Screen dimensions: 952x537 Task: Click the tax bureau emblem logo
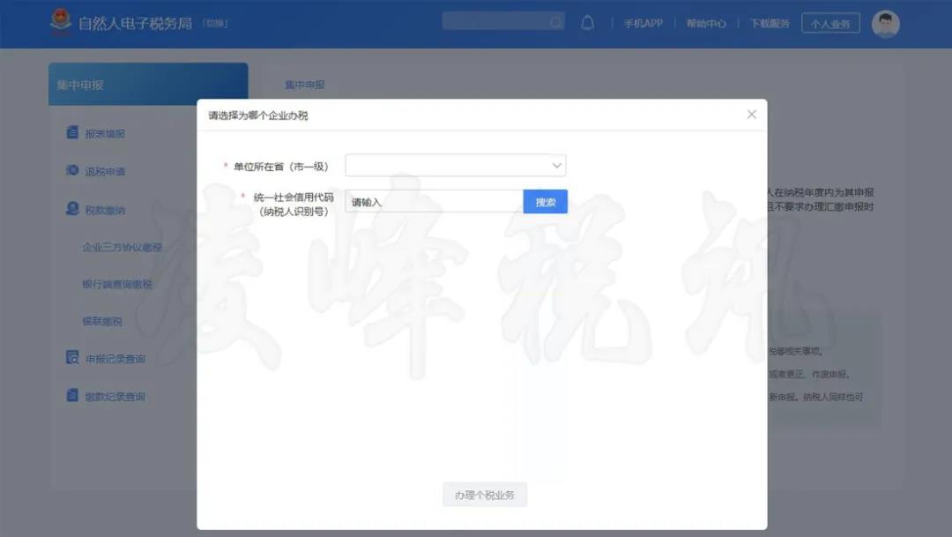click(x=61, y=22)
